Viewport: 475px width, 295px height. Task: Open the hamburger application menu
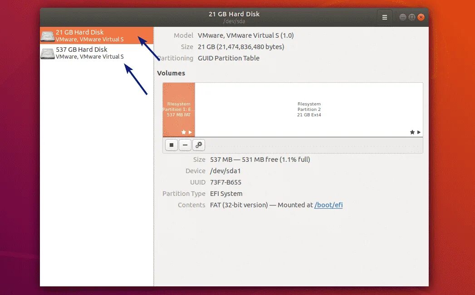click(384, 17)
